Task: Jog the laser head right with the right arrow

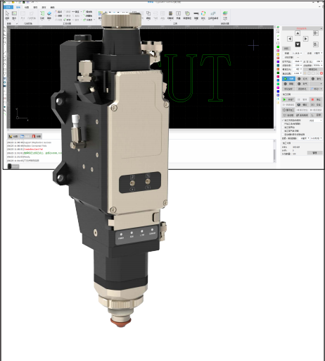Action: pyautogui.click(x=305, y=39)
